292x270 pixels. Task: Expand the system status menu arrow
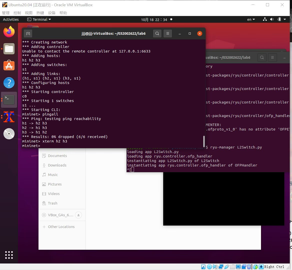[285, 19]
